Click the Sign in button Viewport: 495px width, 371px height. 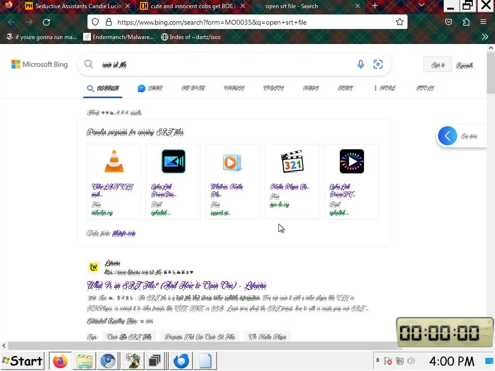tap(437, 65)
